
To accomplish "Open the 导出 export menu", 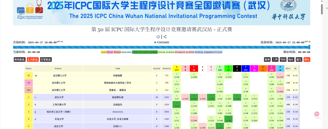I will (x=283, y=59).
